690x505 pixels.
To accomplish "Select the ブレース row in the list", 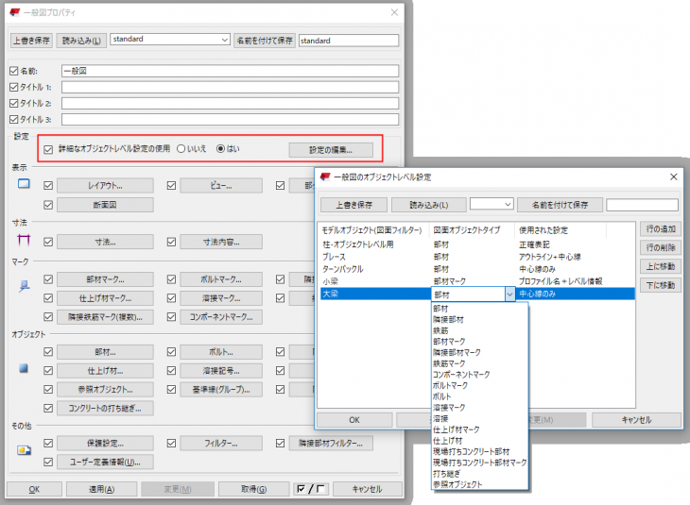I will (335, 256).
